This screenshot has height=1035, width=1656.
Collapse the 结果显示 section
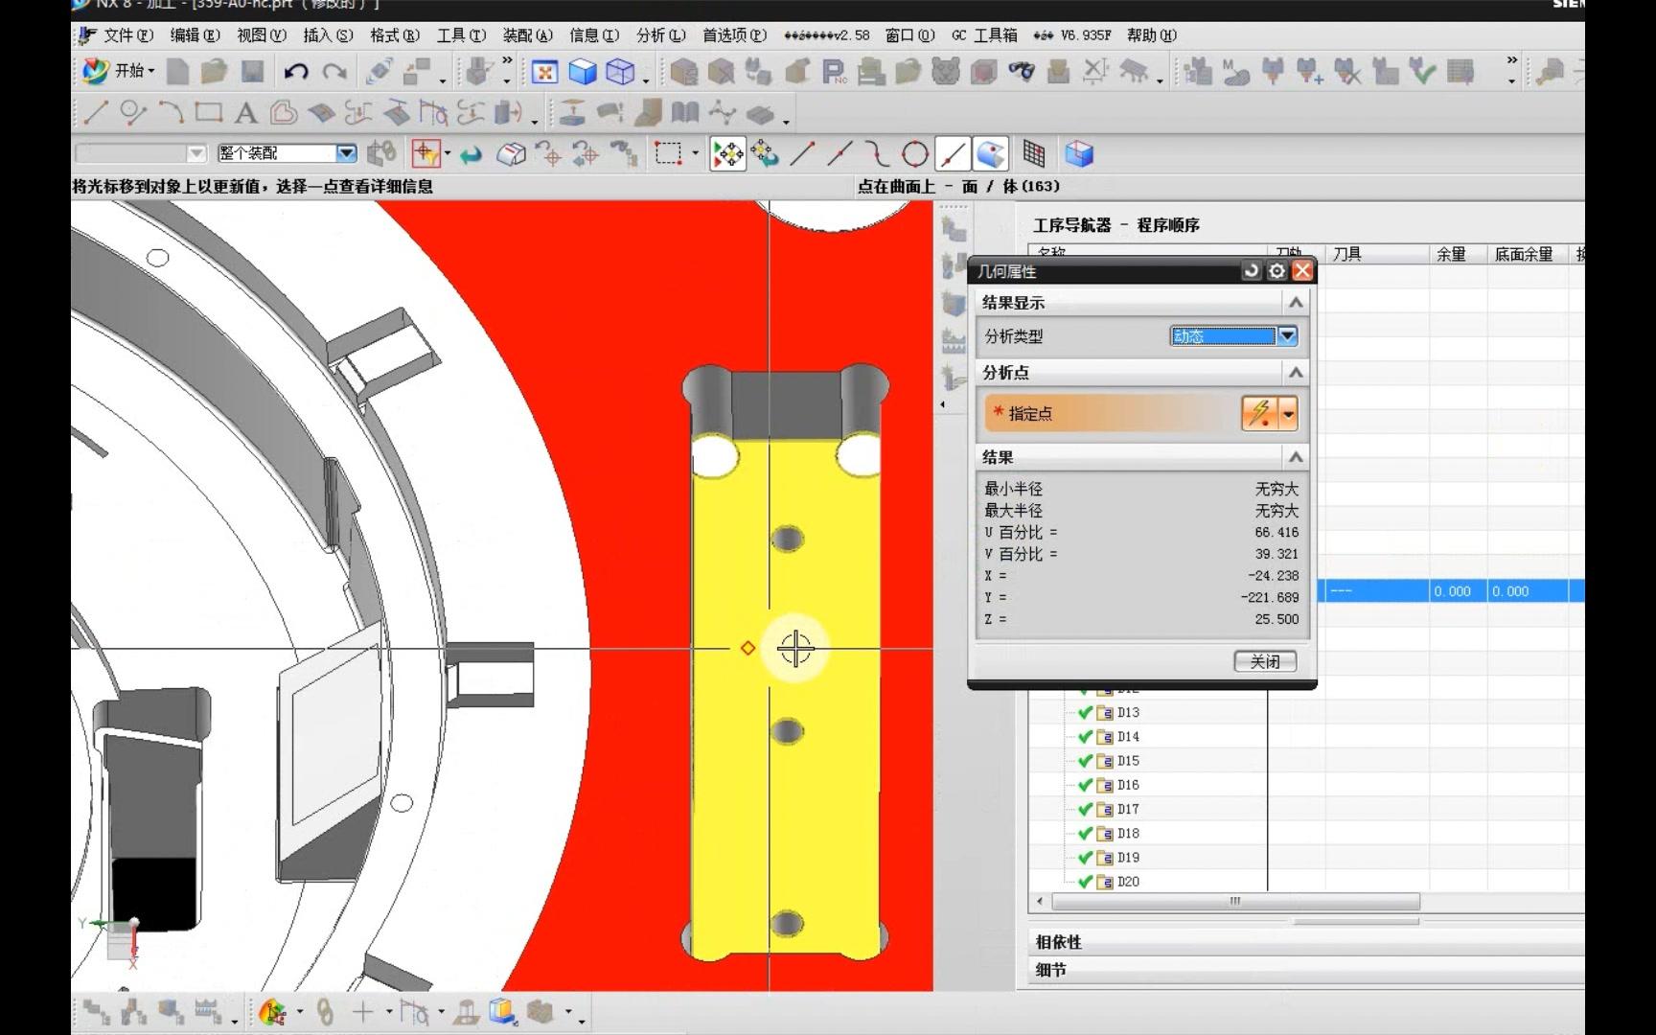click(1296, 303)
